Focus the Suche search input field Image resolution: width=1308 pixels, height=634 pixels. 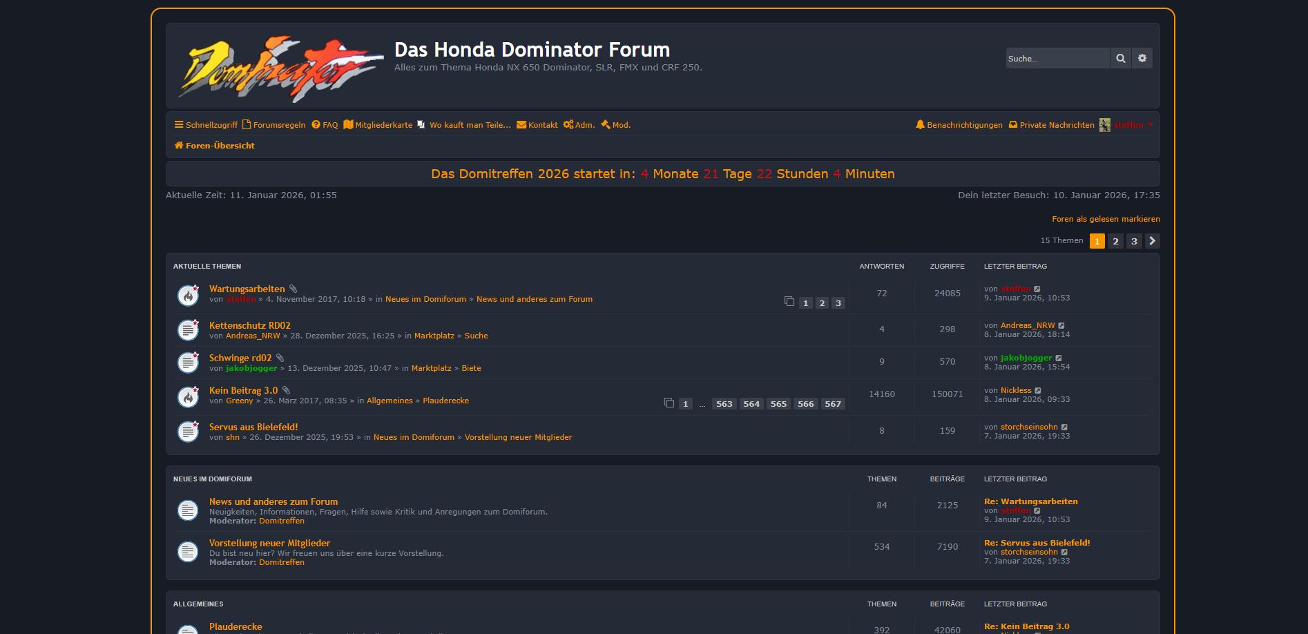pos(1057,59)
